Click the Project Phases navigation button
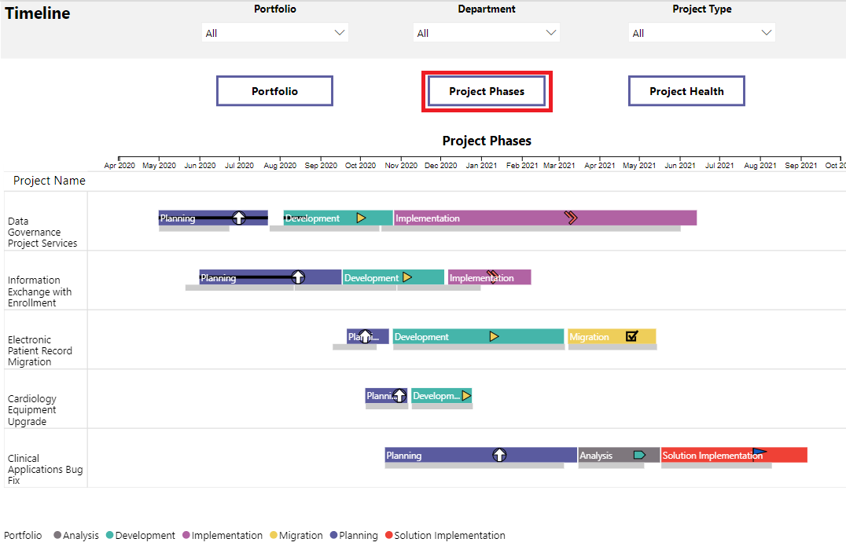The height and width of the screenshot is (546, 846). 486,90
